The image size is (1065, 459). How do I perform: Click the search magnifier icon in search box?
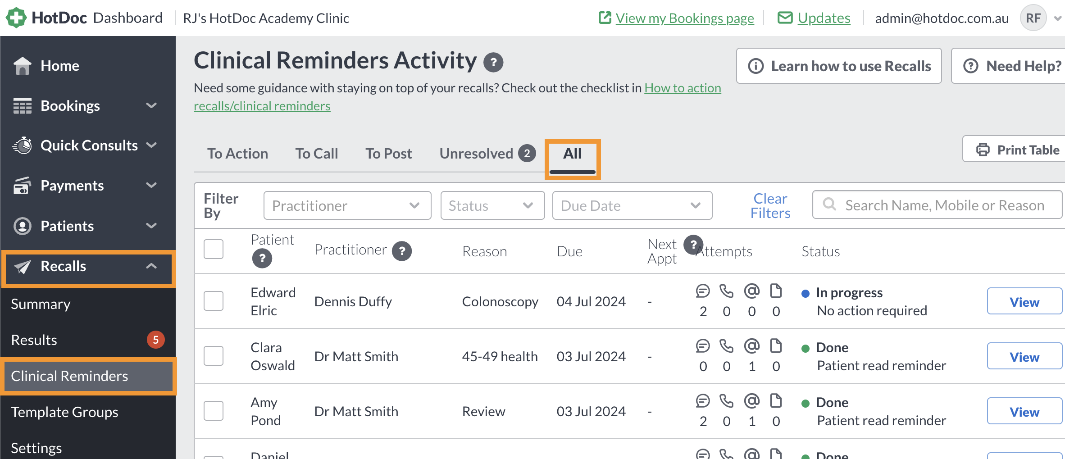tap(829, 205)
